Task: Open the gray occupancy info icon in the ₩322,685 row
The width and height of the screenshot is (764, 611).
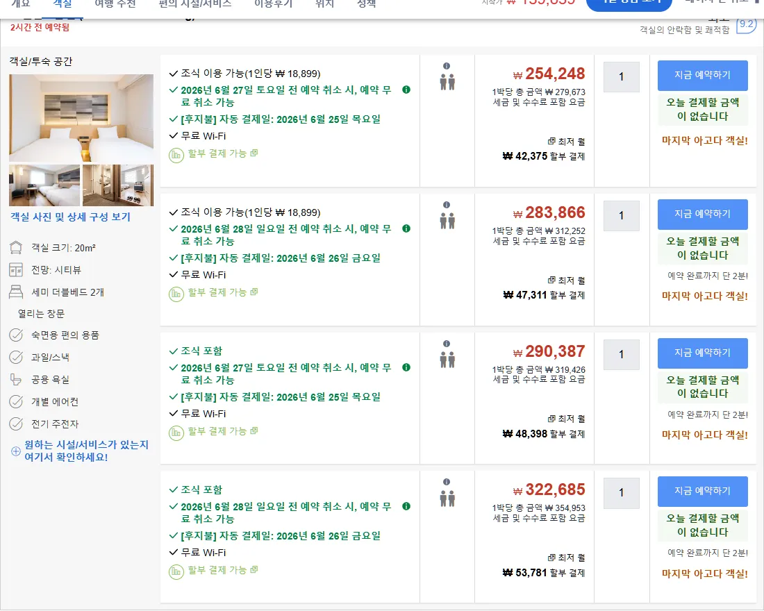Action: click(447, 482)
